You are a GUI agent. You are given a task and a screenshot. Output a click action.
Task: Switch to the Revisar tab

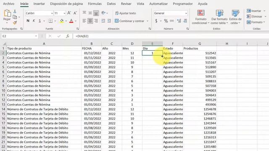(x=126, y=4)
